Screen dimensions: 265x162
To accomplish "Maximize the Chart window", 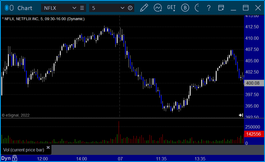I will 246,8.
